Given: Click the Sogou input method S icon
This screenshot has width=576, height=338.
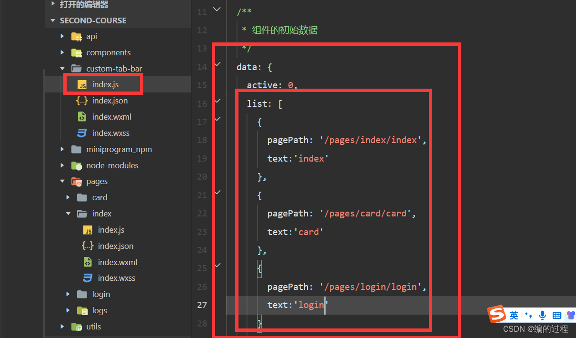Looking at the screenshot, I should click(x=497, y=315).
